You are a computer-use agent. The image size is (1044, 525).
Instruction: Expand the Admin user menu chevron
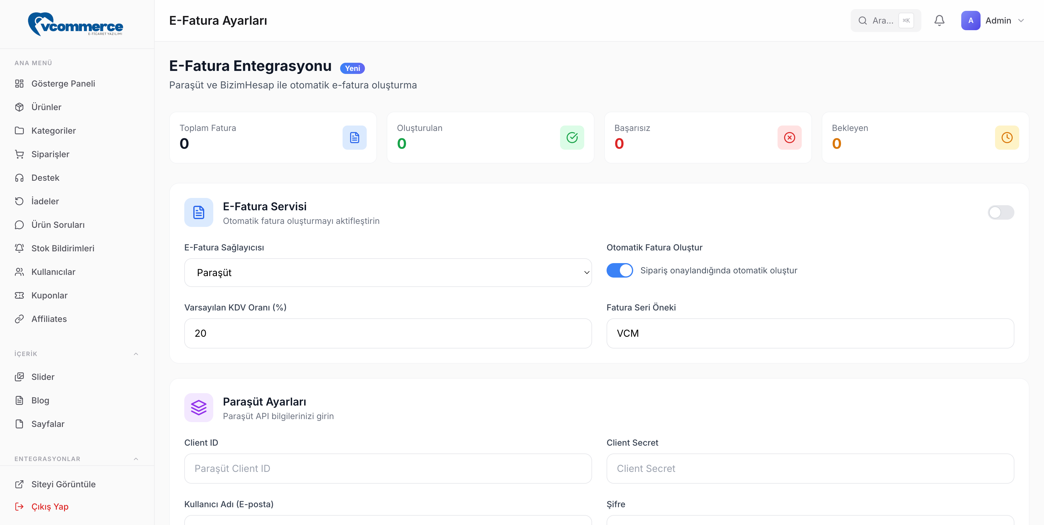pyautogui.click(x=1021, y=20)
